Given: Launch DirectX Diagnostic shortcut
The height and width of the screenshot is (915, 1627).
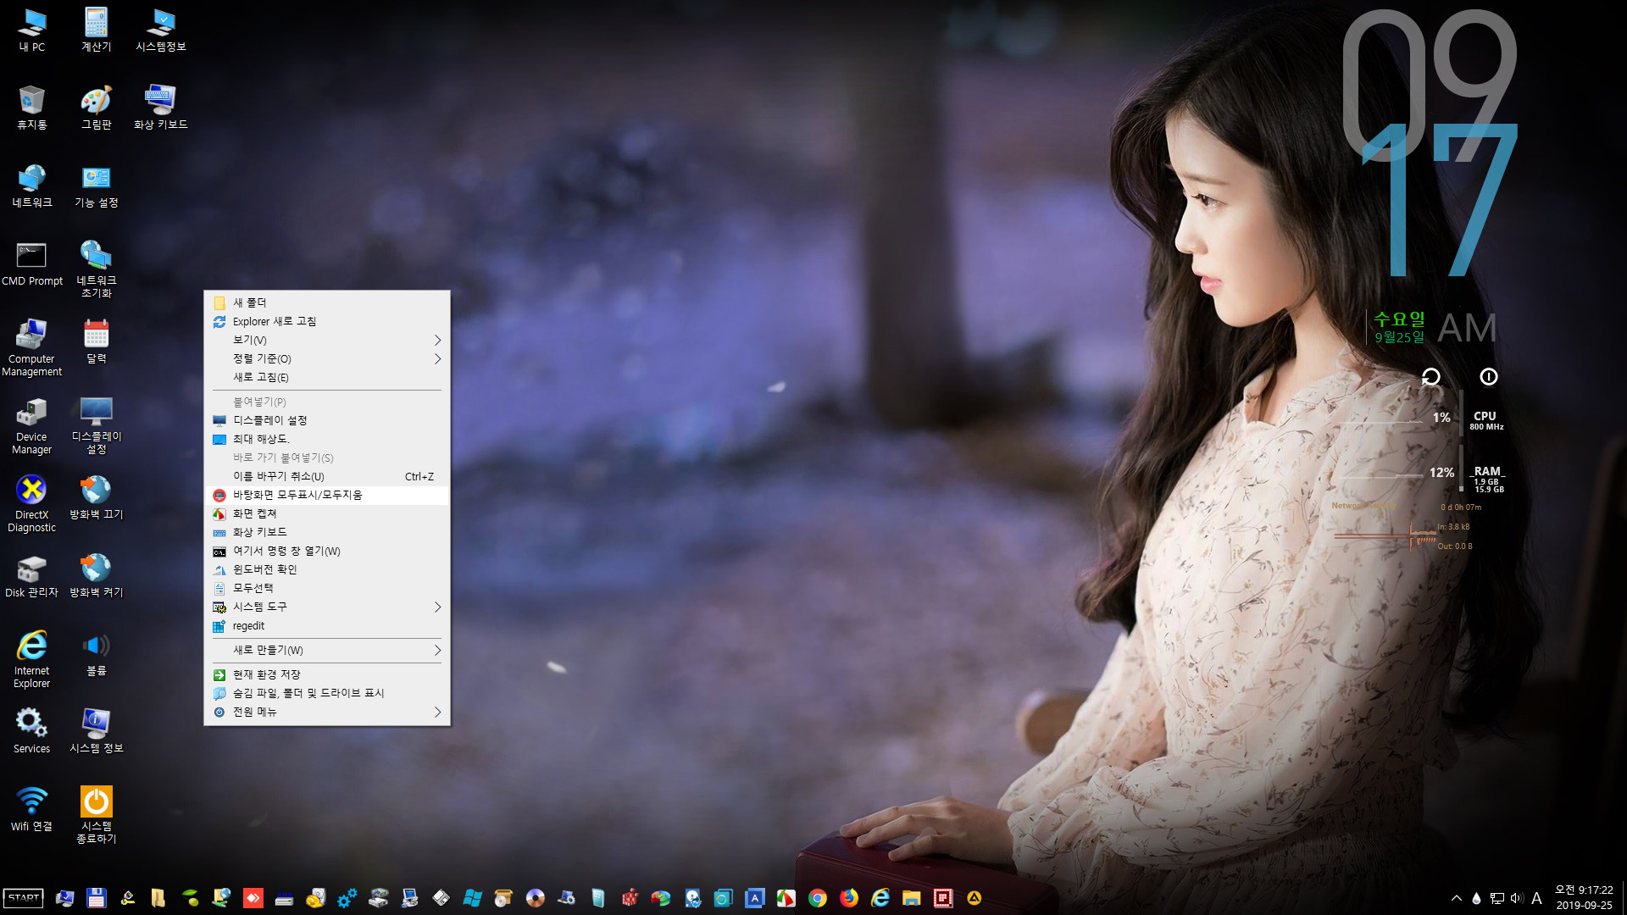Looking at the screenshot, I should pyautogui.click(x=32, y=503).
